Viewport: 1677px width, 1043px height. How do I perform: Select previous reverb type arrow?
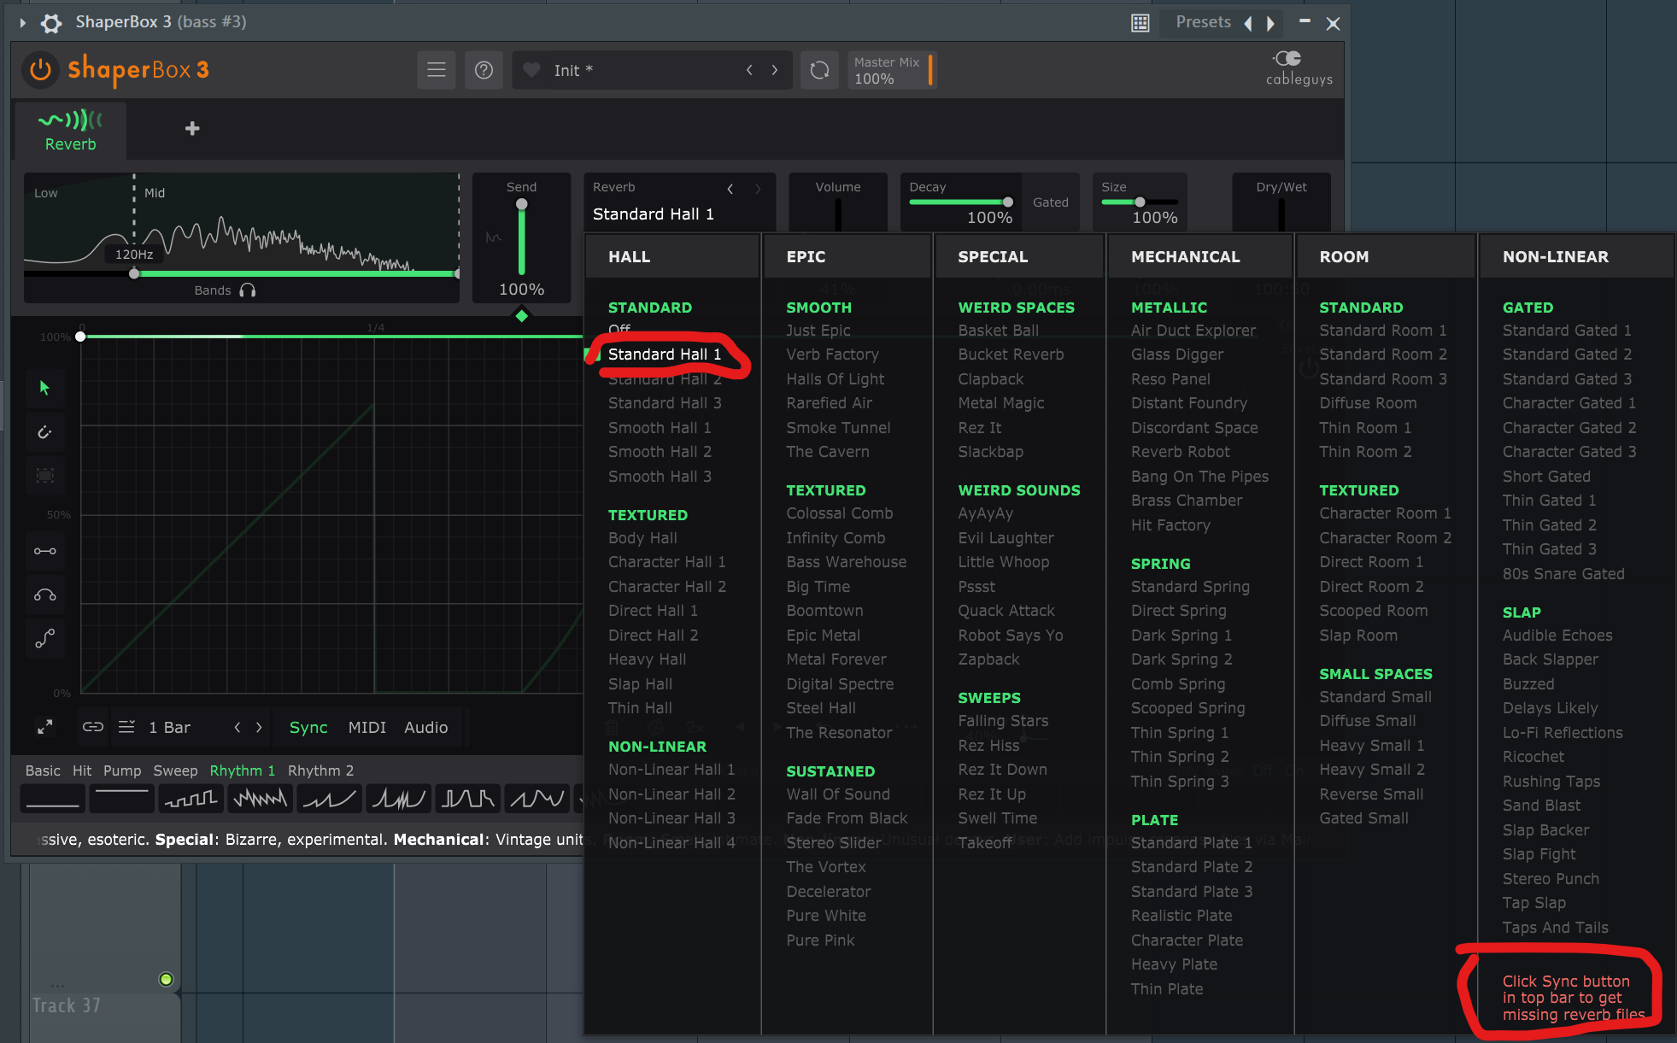pyautogui.click(x=730, y=189)
